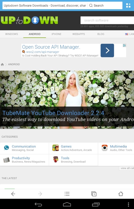This screenshot has height=209, width=134.
Task: Click the address bar page title
Action: (45, 5)
